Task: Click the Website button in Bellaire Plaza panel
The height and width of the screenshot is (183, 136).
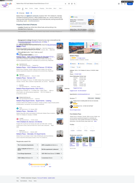Action: [x=73, y=64]
